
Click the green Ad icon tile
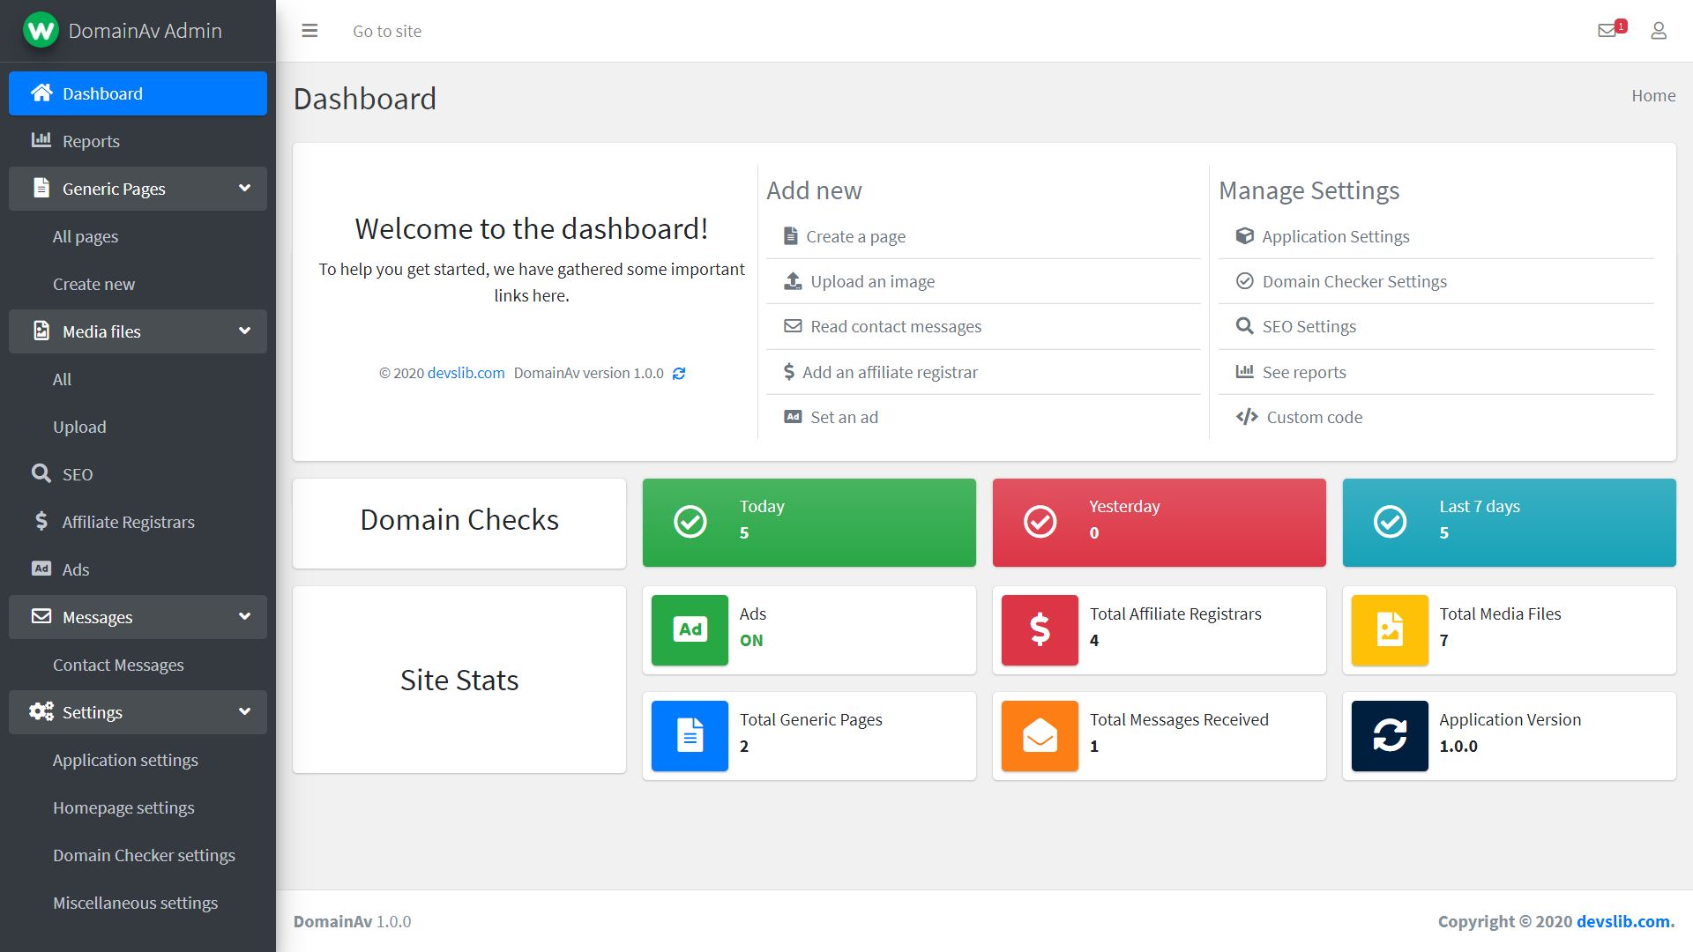pos(690,629)
